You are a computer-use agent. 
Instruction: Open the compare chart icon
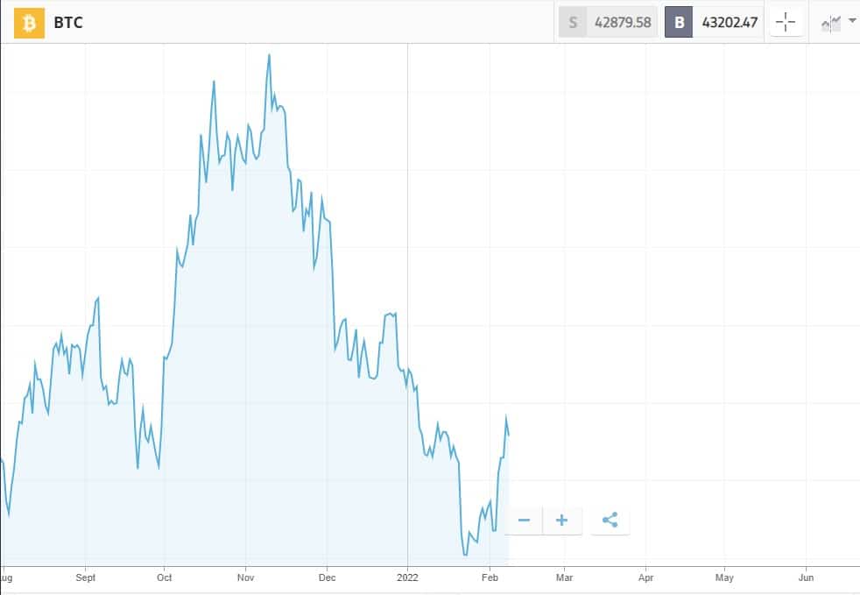pyautogui.click(x=831, y=23)
